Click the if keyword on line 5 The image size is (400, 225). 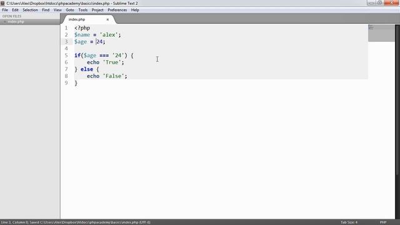77,56
